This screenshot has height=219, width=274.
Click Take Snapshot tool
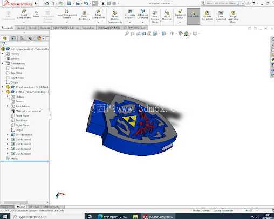[221, 16]
